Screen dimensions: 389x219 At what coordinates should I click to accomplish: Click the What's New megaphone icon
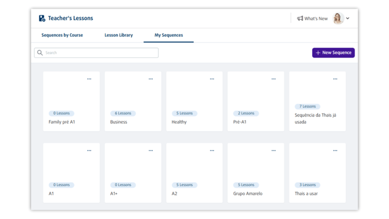point(300,18)
